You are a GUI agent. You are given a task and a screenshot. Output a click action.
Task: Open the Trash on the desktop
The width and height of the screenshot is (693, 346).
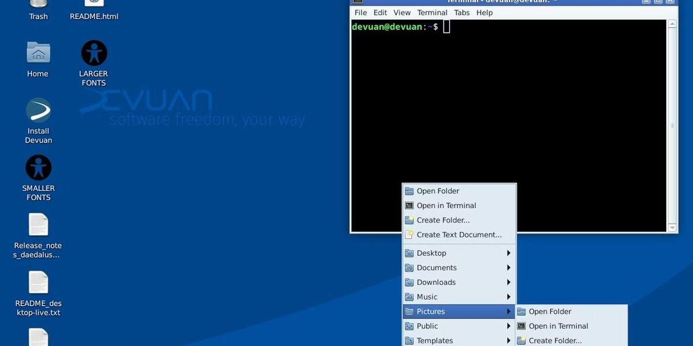coord(38,10)
